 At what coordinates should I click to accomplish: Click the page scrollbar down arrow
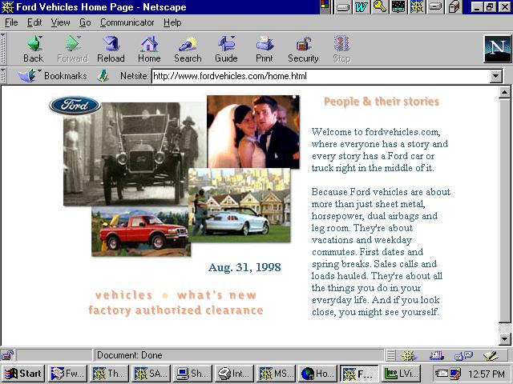coord(504,340)
